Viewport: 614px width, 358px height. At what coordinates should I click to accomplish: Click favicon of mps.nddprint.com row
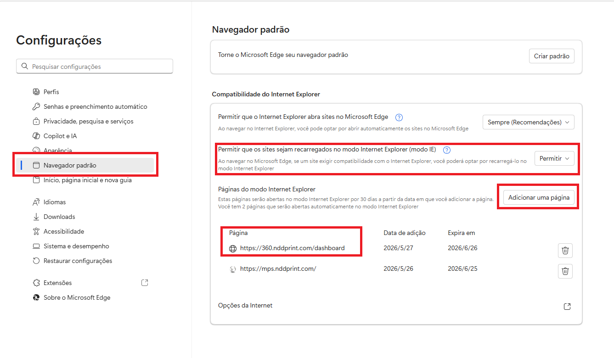tap(233, 269)
